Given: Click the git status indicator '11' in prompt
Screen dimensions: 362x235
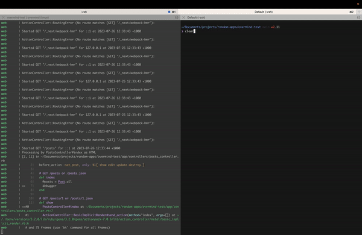Looking at the screenshot, I should [x=278, y=27].
